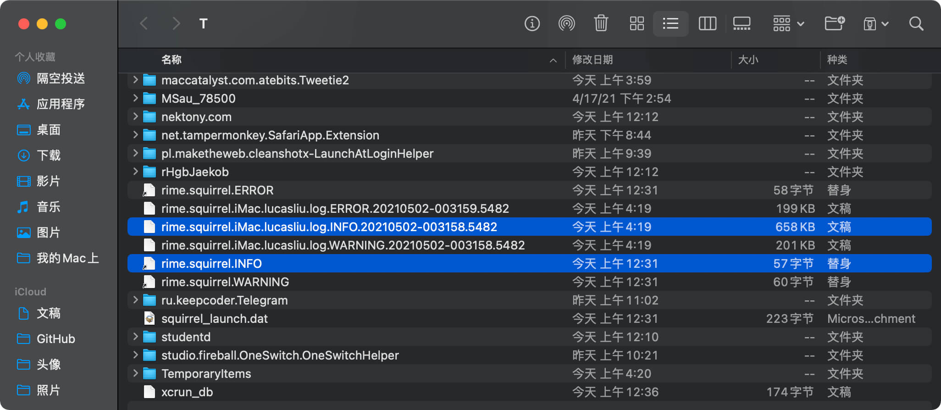
Task: Click the AirDrop toolbar icon
Action: pyautogui.click(x=567, y=23)
